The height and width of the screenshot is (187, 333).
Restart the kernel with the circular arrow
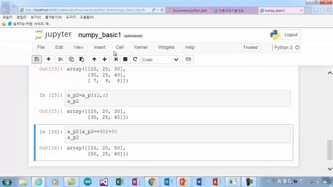click(135, 59)
